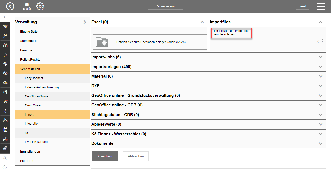Open the folder documents module icon
This screenshot has height=172, width=331.
coord(5,92)
